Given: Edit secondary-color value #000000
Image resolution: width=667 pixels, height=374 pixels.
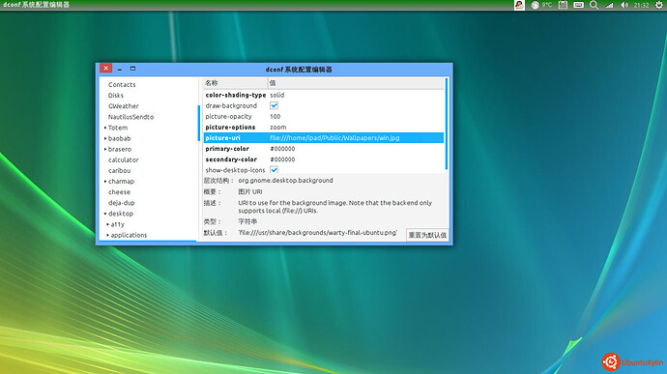Looking at the screenshot, I should click(282, 159).
